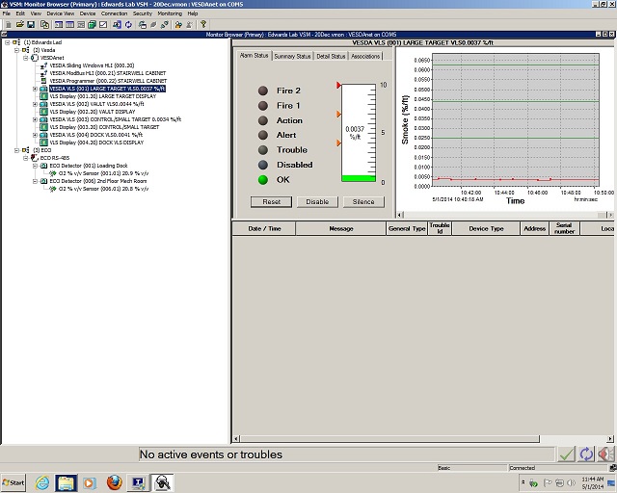Open the Monitoring menu
This screenshot has height=493, width=617.
coord(169,13)
